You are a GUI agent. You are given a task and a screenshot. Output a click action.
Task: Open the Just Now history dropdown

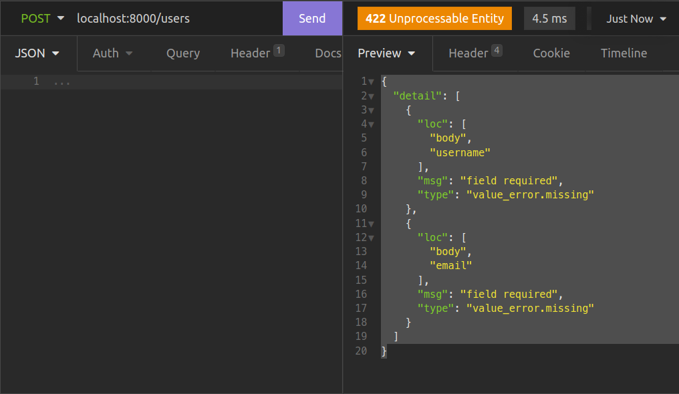click(x=636, y=19)
